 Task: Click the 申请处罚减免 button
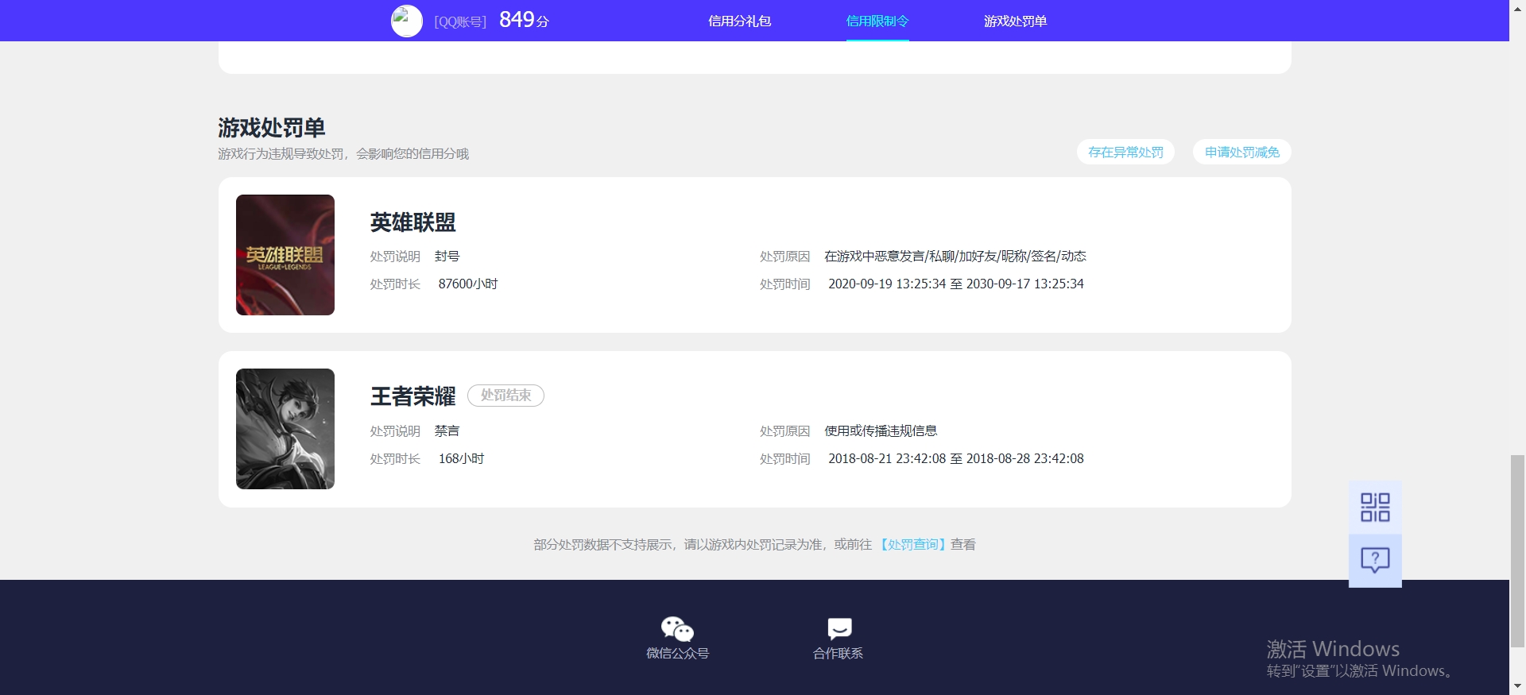pos(1242,152)
